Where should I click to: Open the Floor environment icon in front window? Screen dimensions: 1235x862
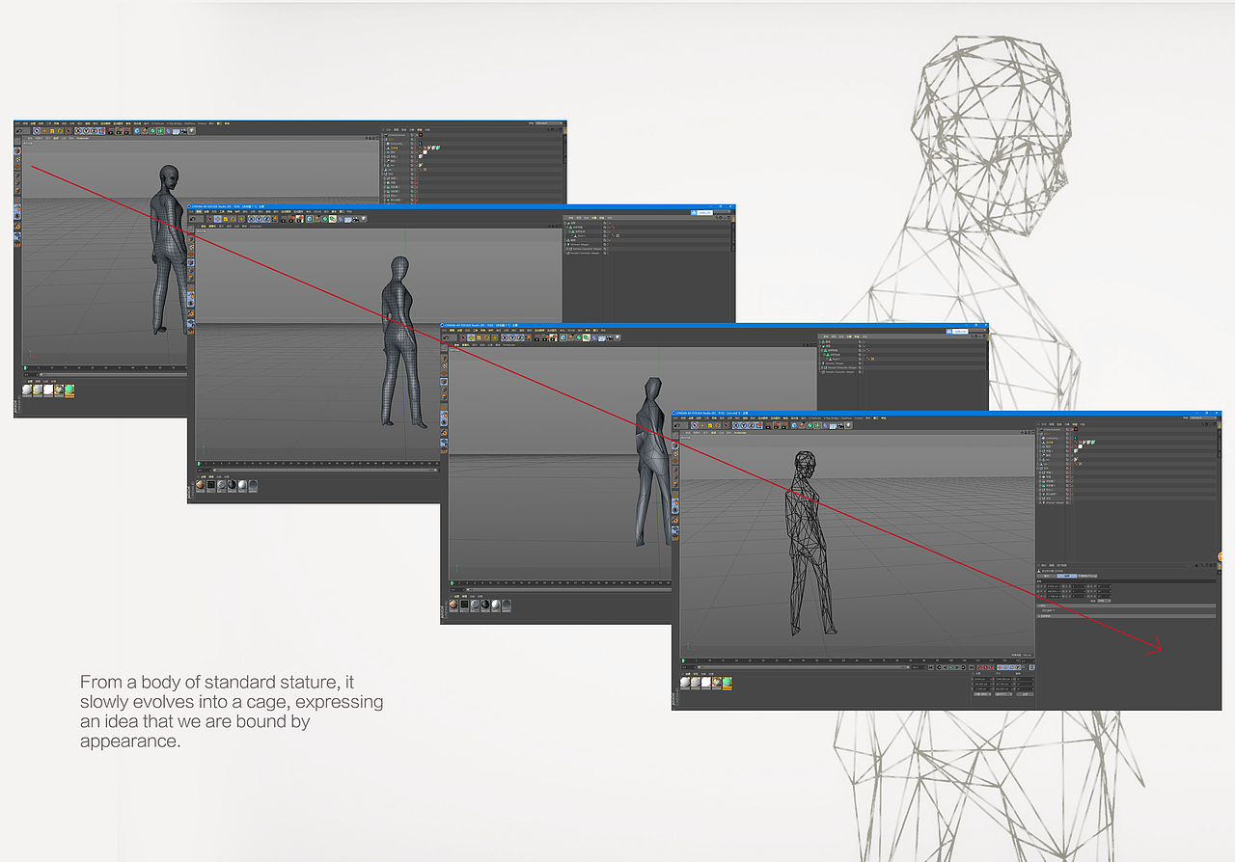(833, 425)
